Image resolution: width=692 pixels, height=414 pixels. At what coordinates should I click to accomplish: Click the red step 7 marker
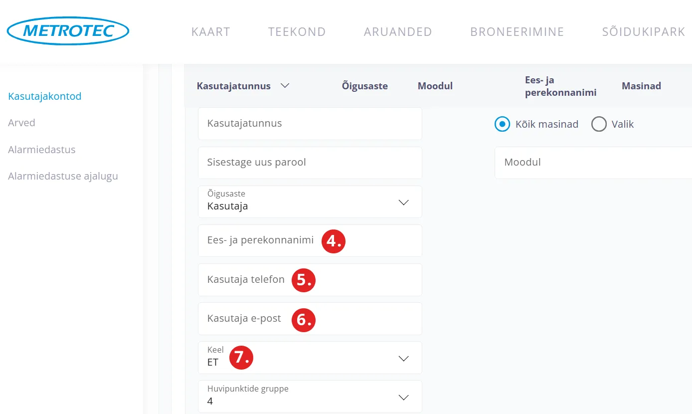(241, 358)
